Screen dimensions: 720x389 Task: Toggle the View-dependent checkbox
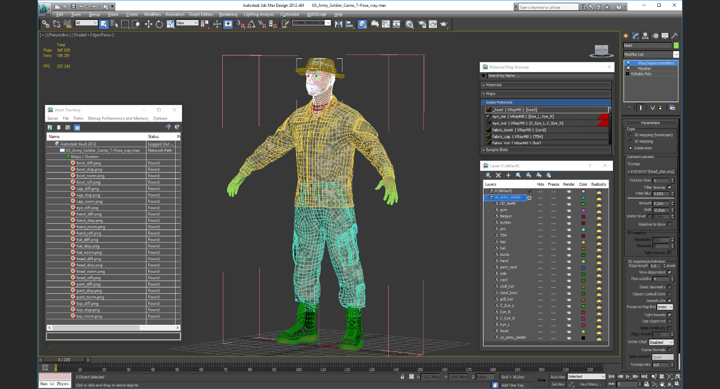click(x=669, y=272)
